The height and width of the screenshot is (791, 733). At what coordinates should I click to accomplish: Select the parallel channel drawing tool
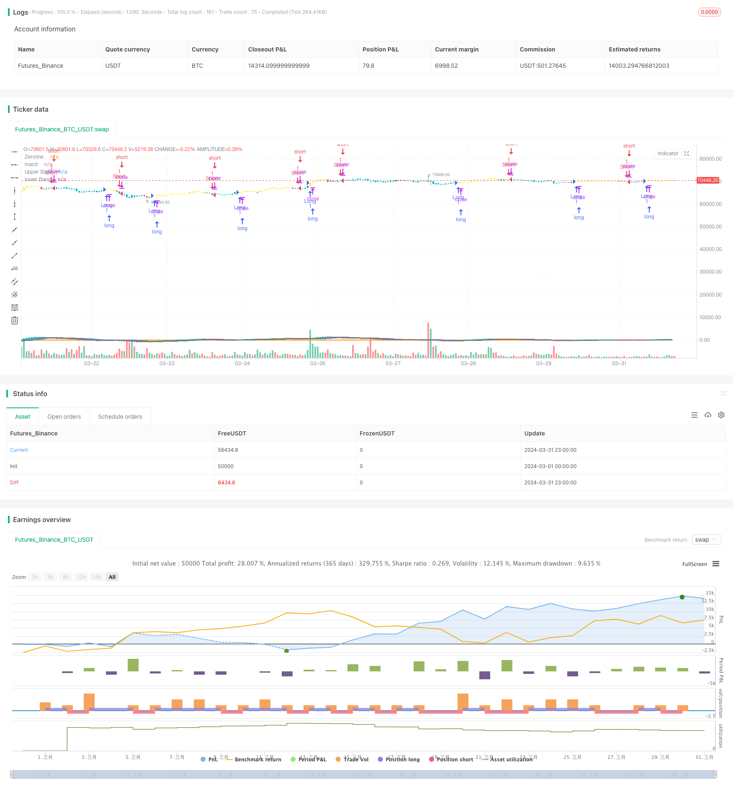[x=15, y=282]
